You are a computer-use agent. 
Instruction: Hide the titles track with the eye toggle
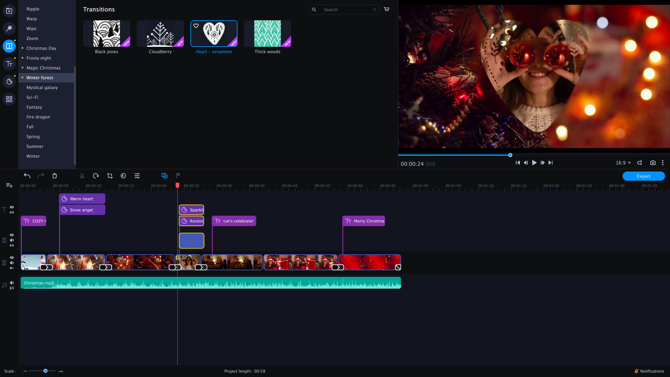pyautogui.click(x=12, y=207)
